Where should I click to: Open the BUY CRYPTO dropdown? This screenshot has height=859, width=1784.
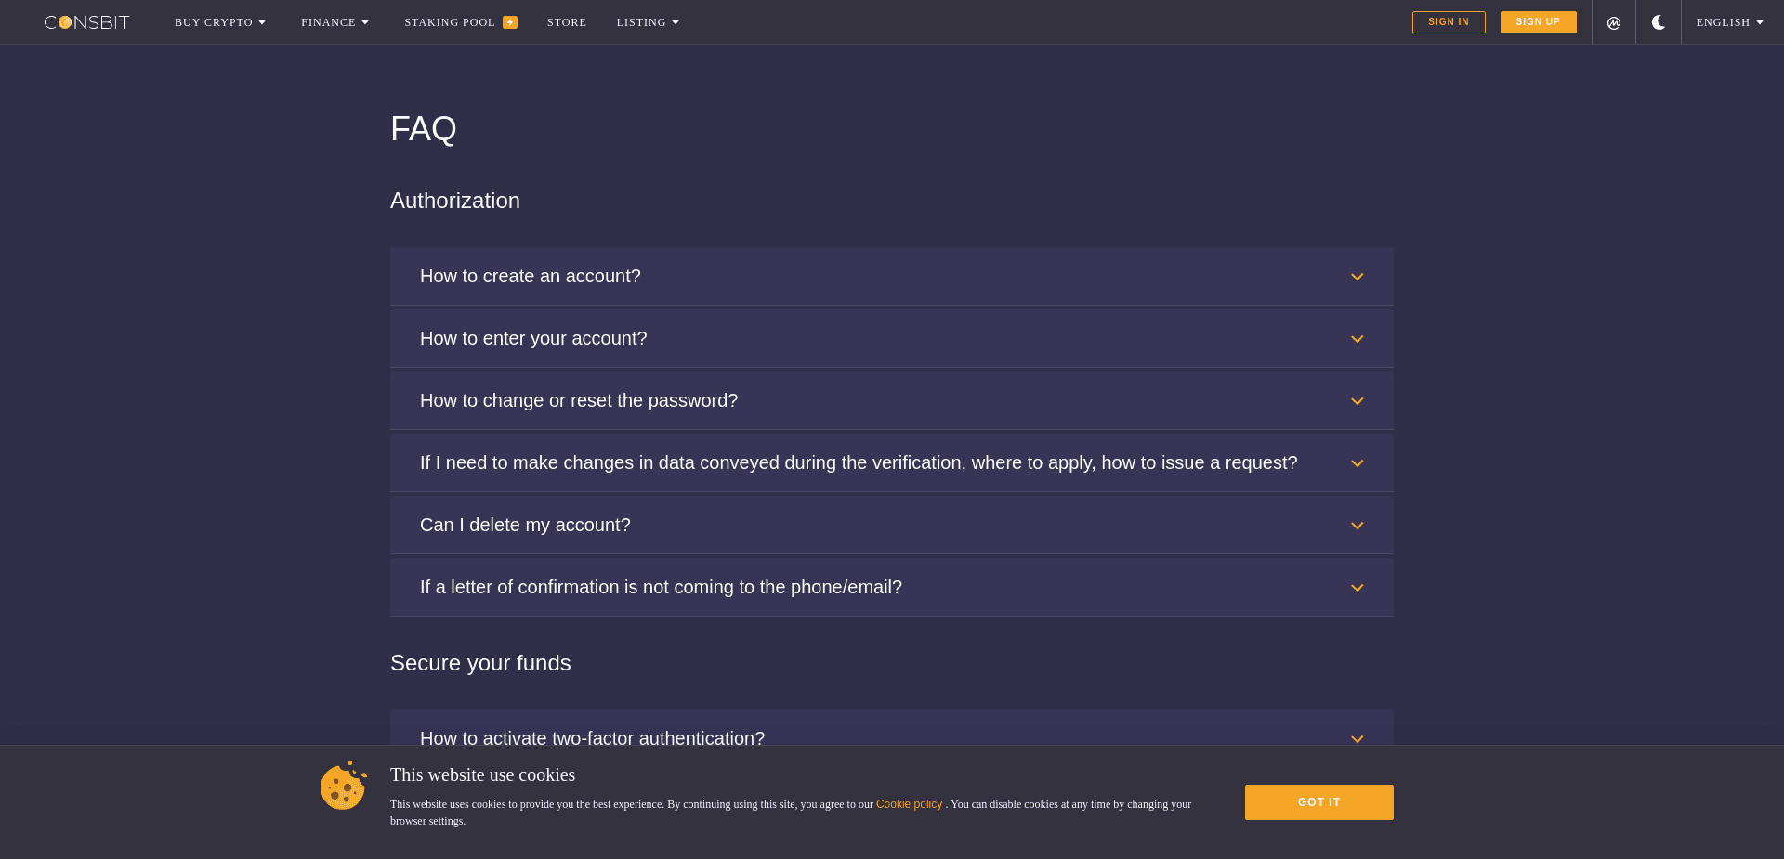tap(220, 21)
